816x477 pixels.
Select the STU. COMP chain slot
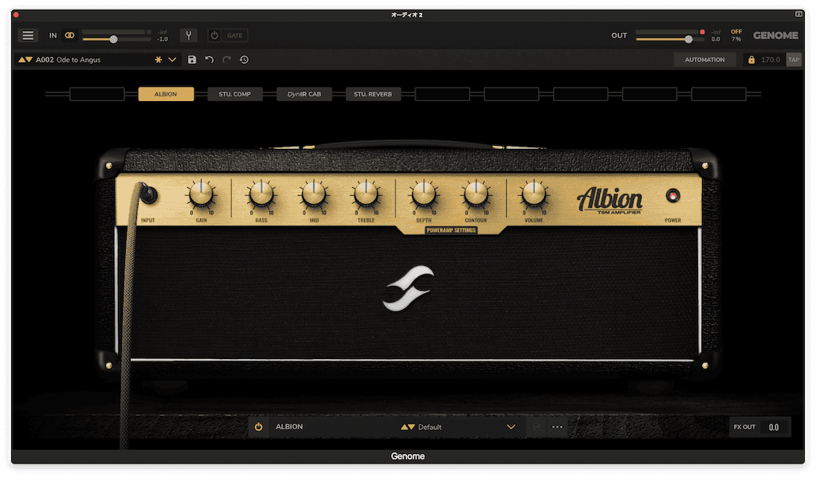click(x=235, y=94)
